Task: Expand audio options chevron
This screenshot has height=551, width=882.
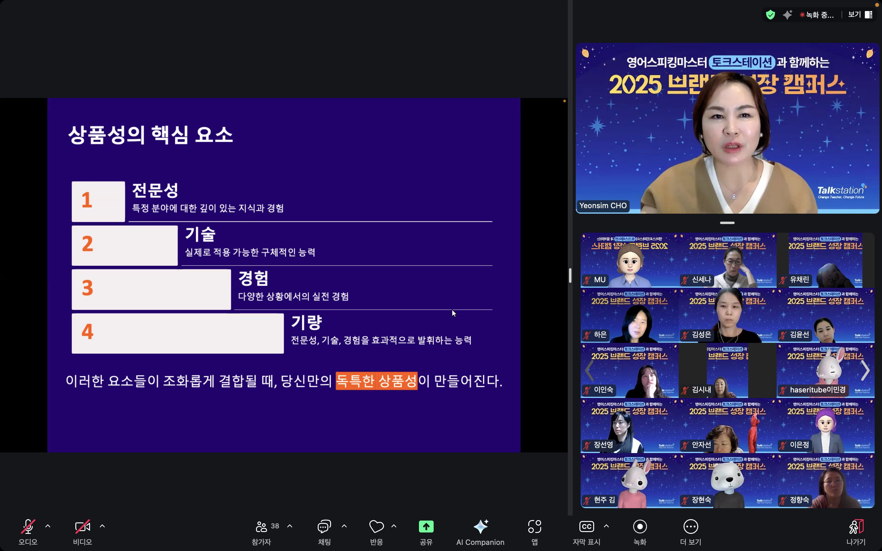Action: (48, 526)
